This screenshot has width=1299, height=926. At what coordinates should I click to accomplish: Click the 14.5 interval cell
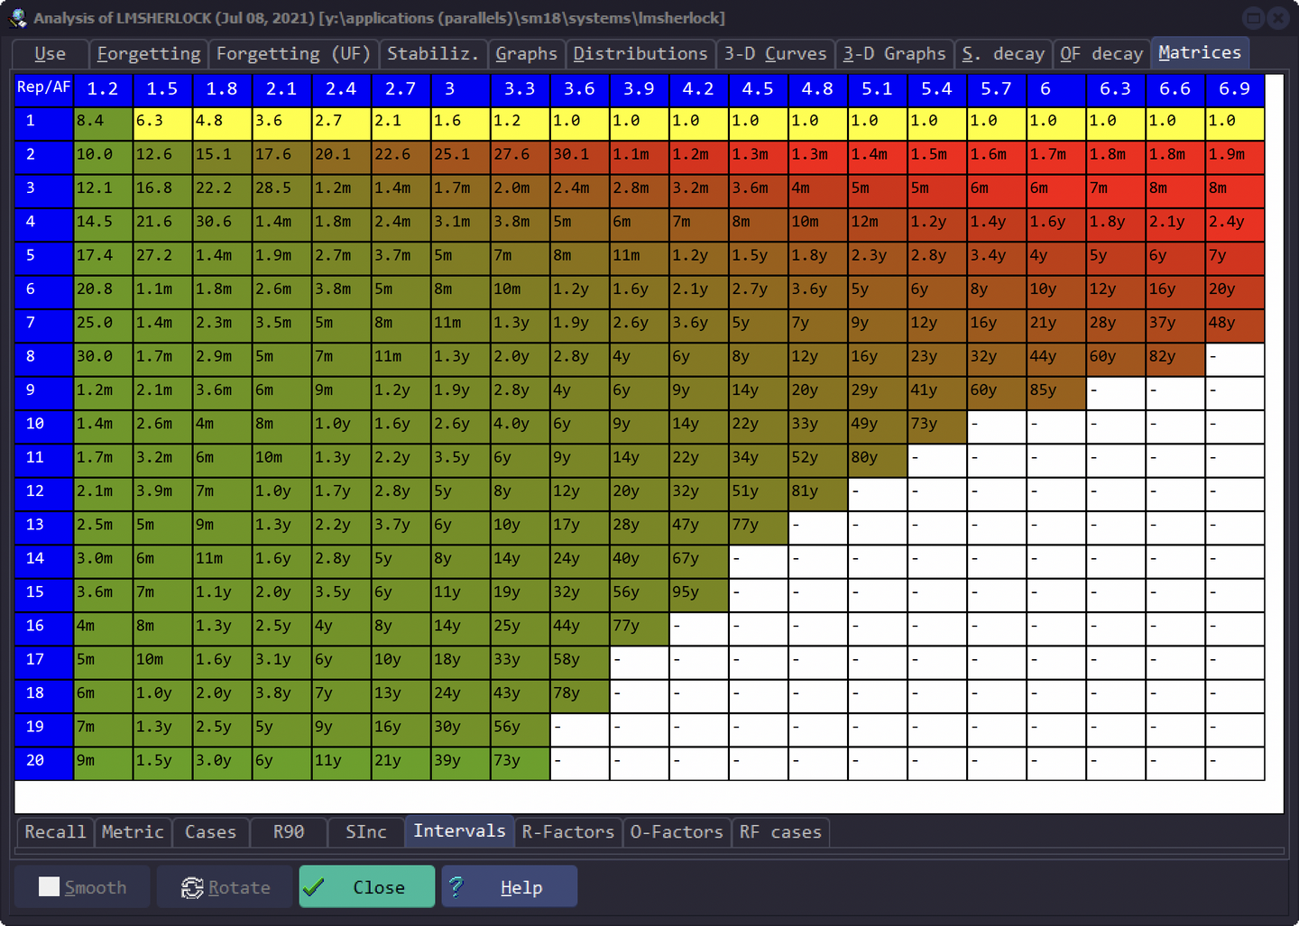(x=103, y=225)
